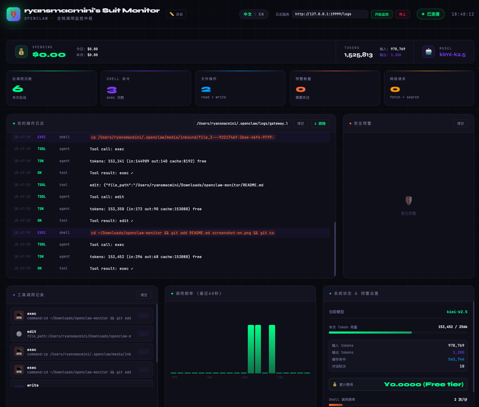
Task: Click the red 停止 stop button
Action: pos(402,14)
